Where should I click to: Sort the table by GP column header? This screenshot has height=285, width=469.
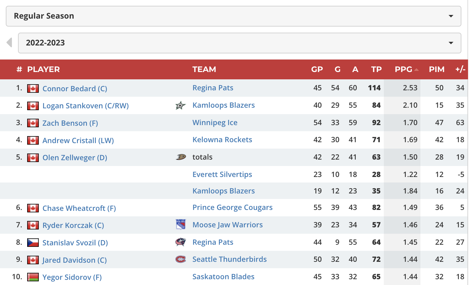[x=317, y=69]
